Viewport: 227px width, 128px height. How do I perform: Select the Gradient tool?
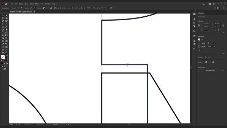coord(6,41)
